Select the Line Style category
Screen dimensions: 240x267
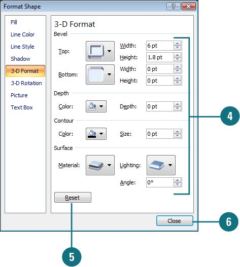[x=22, y=47]
